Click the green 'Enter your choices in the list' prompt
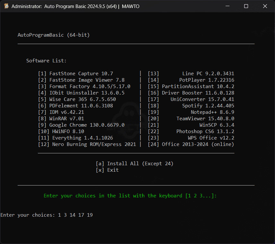Image resolution: width=275 pixels, height=244 pixels. tap(130, 196)
